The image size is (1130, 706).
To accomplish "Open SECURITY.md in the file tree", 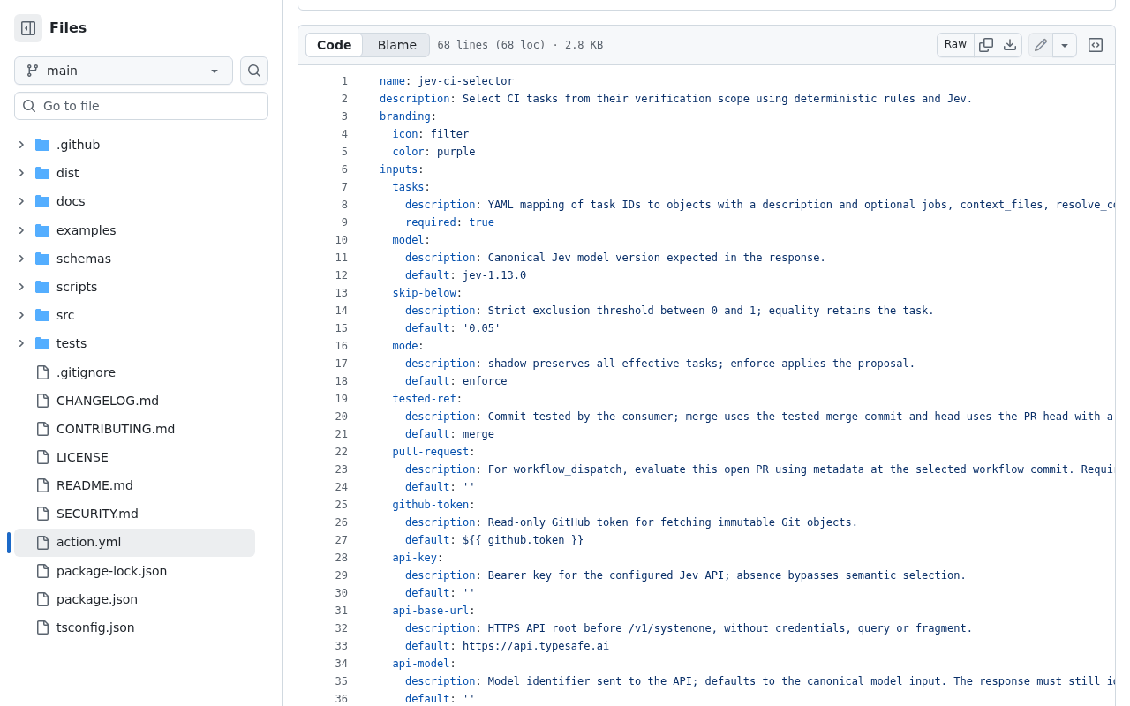I will point(97,514).
